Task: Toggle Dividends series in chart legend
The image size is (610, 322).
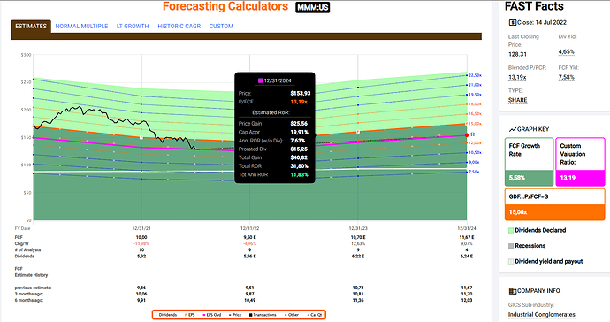Action: pyautogui.click(x=165, y=315)
